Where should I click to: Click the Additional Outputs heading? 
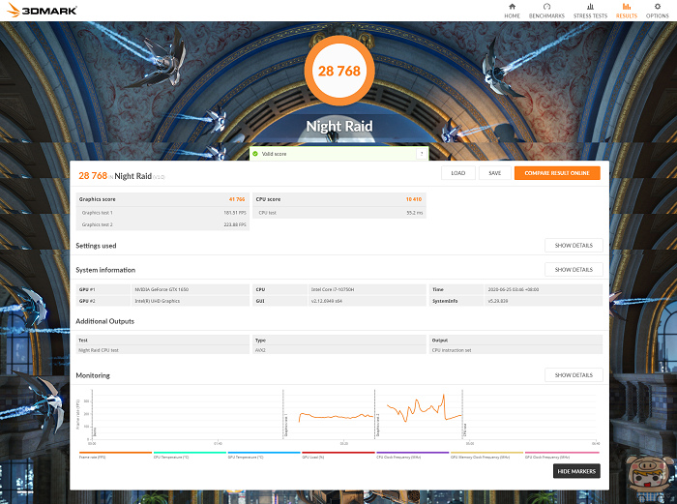point(104,321)
